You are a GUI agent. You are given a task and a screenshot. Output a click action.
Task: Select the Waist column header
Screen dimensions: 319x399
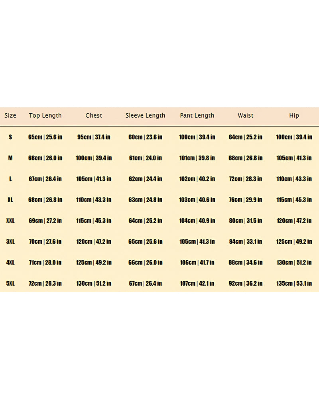(x=246, y=116)
